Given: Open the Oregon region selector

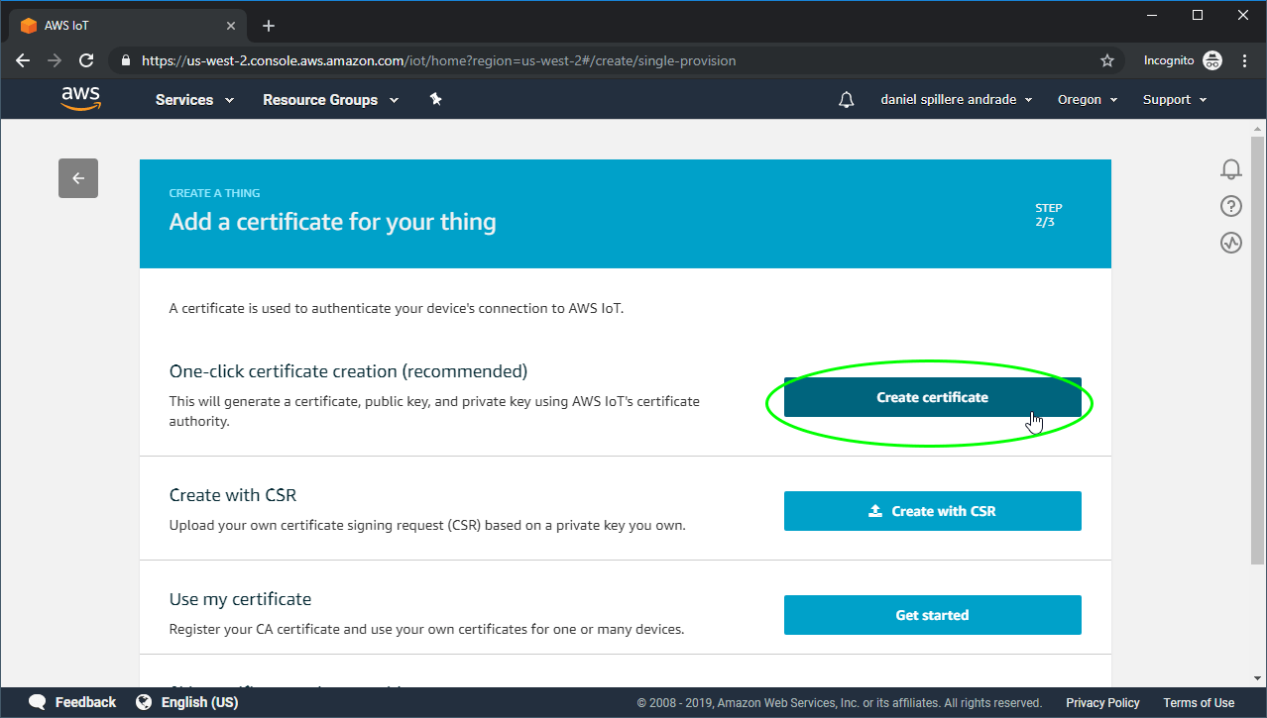Looking at the screenshot, I should pyautogui.click(x=1087, y=100).
